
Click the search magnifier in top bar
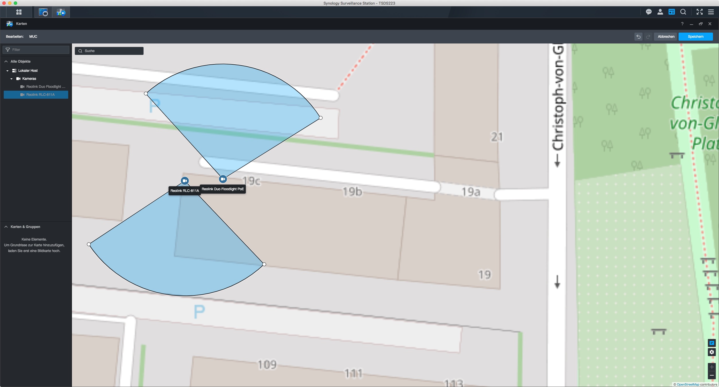(x=683, y=12)
